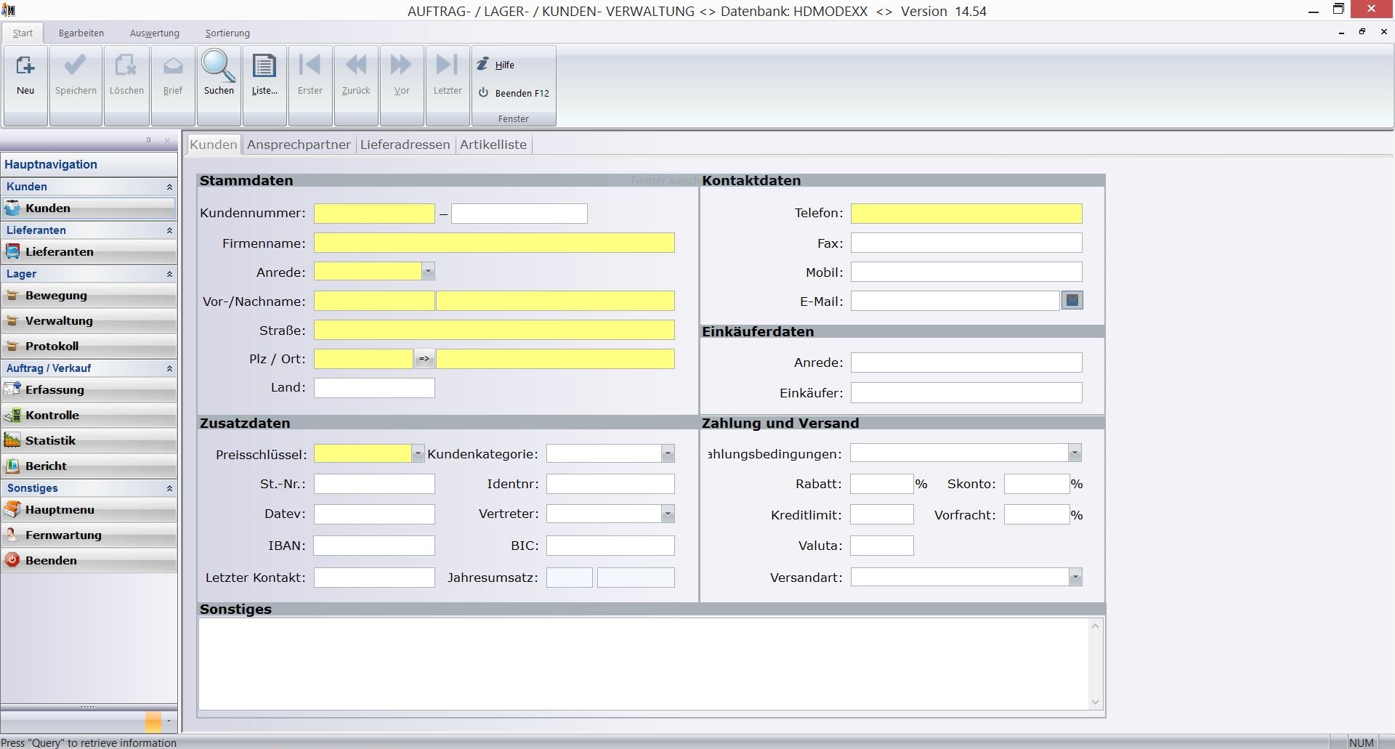Go to the Letzter record
Viewport: 1395px width, 749px height.
(x=448, y=67)
